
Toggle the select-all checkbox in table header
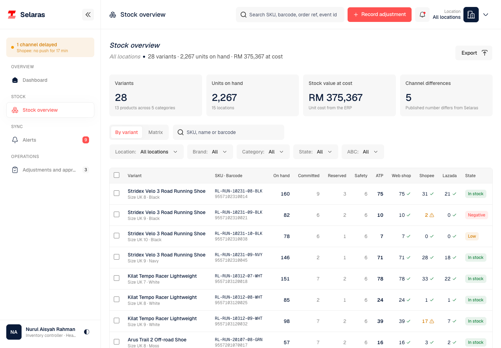tap(117, 175)
